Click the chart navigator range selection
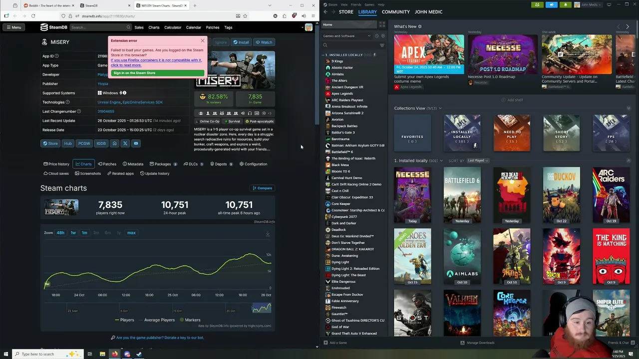The image size is (639, 359). pos(261,308)
